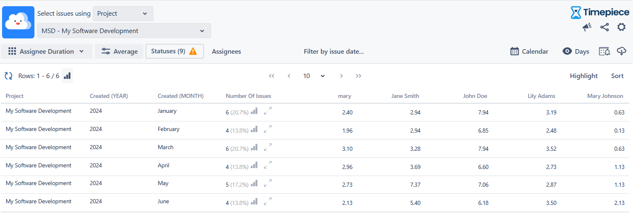Click the Number Of Issues column header
Image resolution: width=633 pixels, height=214 pixels.
tap(248, 96)
